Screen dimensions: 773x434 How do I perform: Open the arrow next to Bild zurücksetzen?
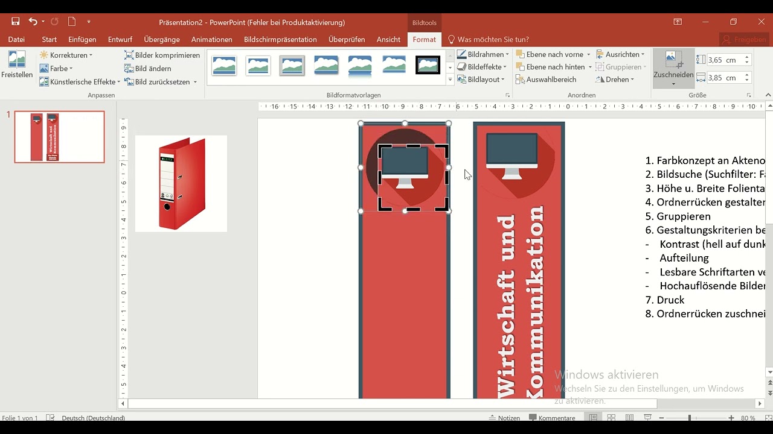point(195,82)
